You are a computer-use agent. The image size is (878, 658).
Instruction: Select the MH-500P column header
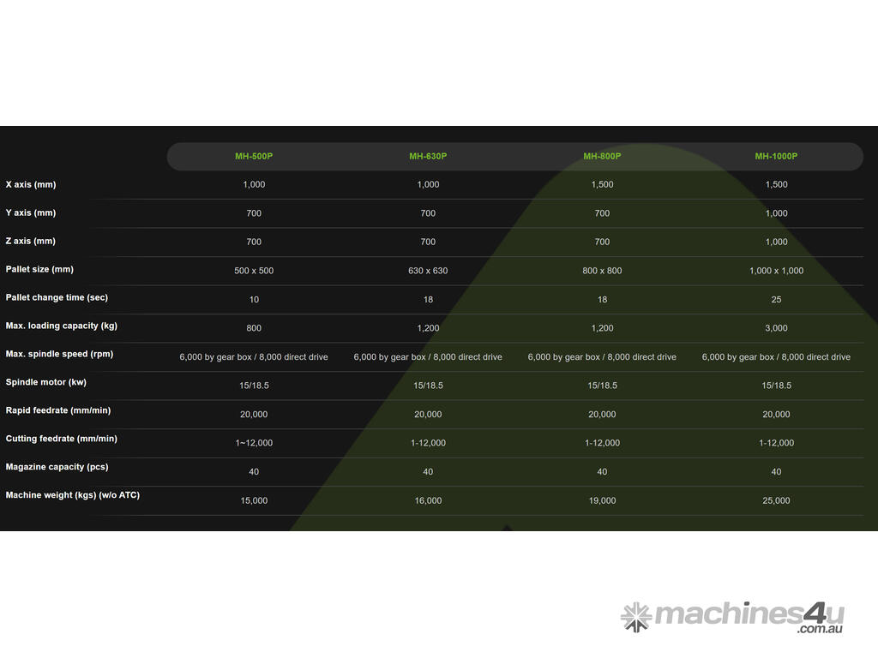[254, 157]
